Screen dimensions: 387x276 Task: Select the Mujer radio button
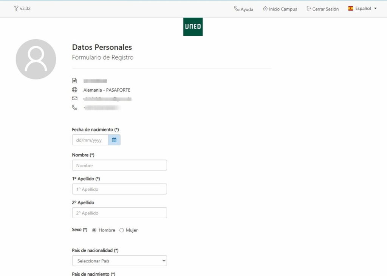122,230
